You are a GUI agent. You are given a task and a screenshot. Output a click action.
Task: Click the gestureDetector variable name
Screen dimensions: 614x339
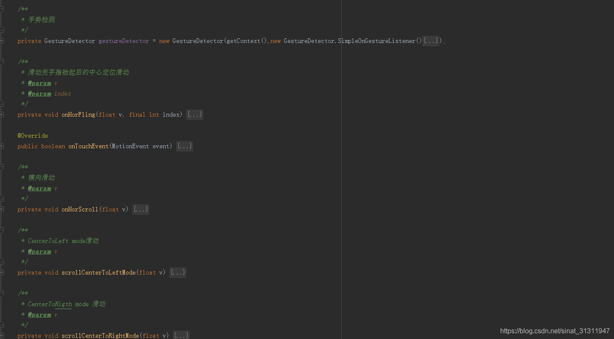coord(124,41)
